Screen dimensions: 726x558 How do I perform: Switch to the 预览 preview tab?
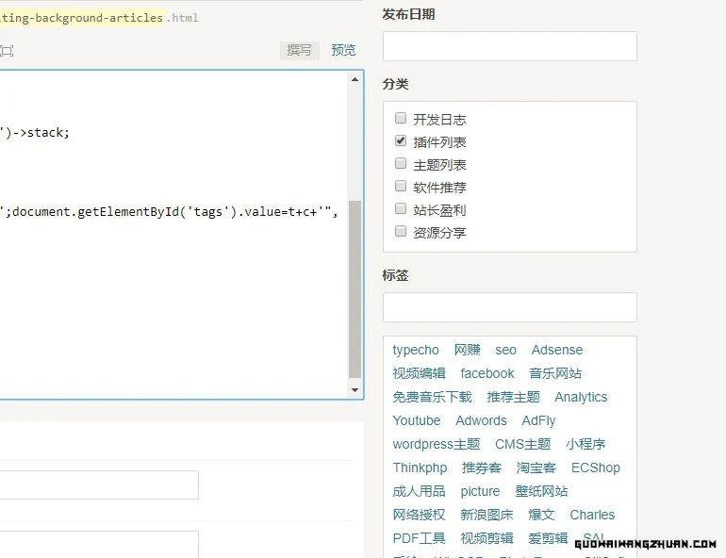[343, 50]
